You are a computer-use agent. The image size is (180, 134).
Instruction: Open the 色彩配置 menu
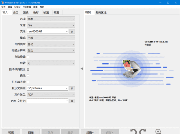click(x=27, y=7)
